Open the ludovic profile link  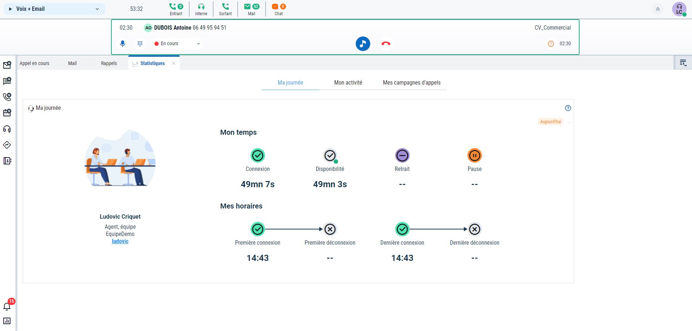coord(120,241)
